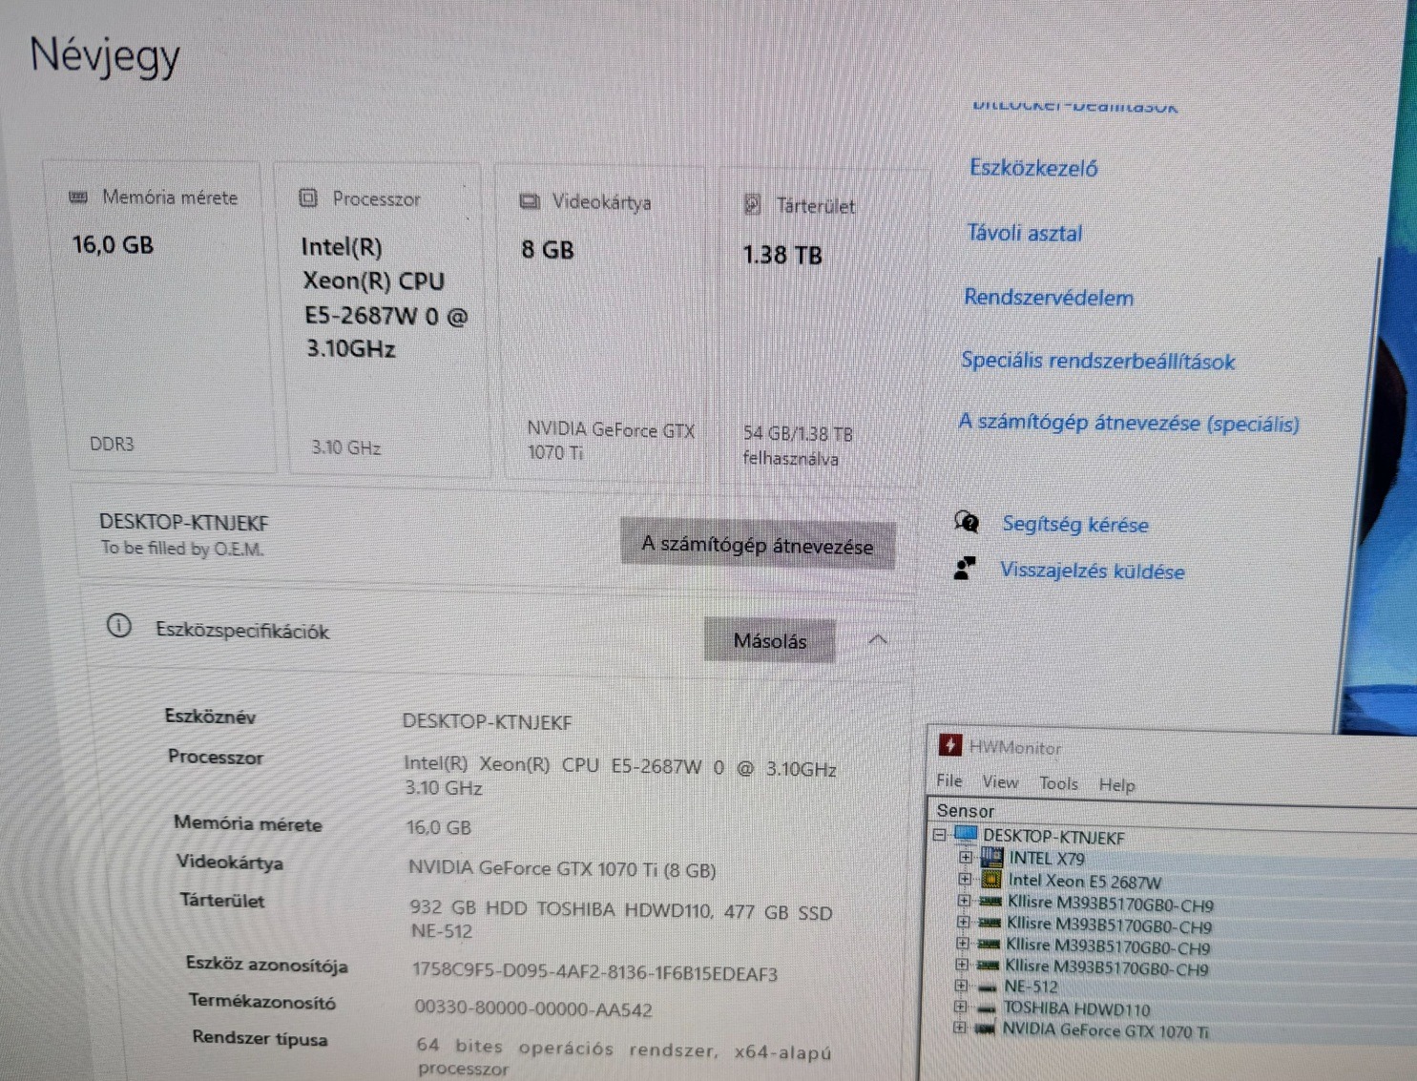Click the Videokártya card icon
Screen dimensions: 1417x1081
pos(530,201)
